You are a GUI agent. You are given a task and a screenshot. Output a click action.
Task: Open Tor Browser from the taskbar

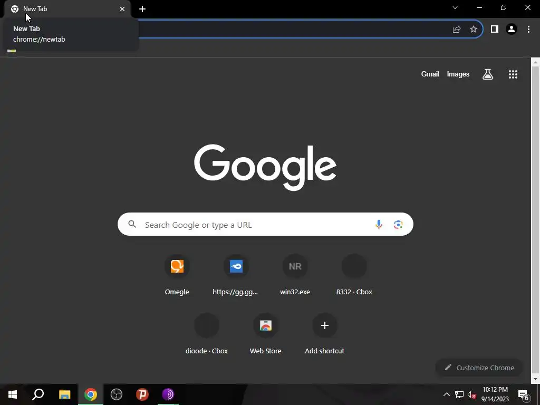pyautogui.click(x=168, y=394)
